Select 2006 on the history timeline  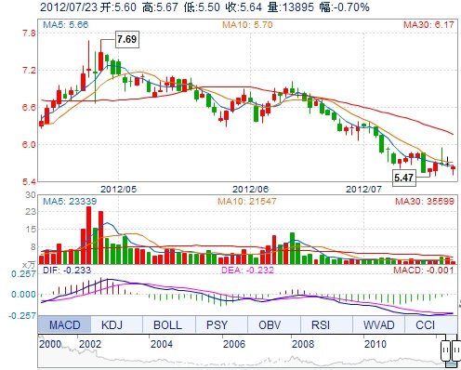pos(234,344)
